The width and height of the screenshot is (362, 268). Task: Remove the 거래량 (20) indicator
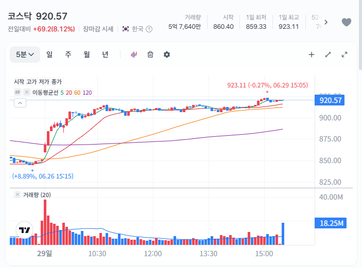18,194
